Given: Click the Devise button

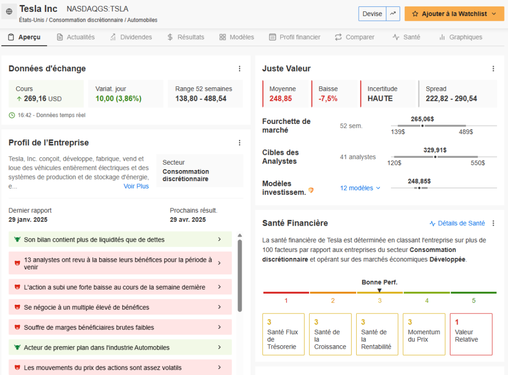Looking at the screenshot, I should click(372, 14).
